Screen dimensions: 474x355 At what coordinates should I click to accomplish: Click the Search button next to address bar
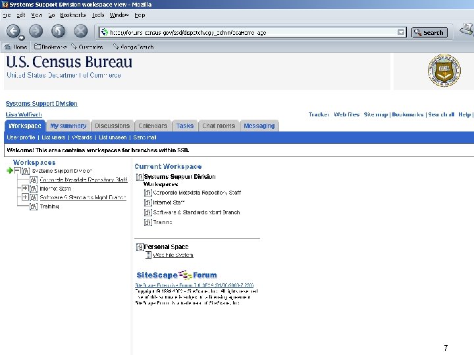tap(429, 32)
